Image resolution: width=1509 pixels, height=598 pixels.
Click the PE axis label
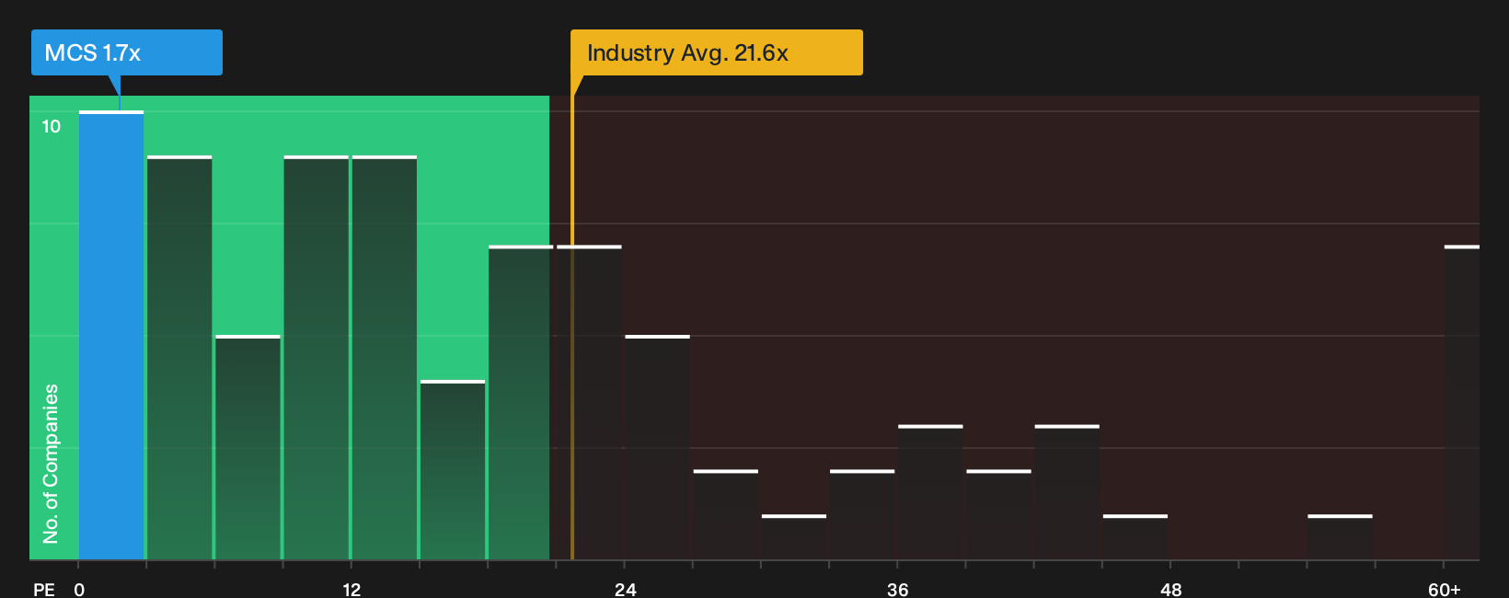44,589
